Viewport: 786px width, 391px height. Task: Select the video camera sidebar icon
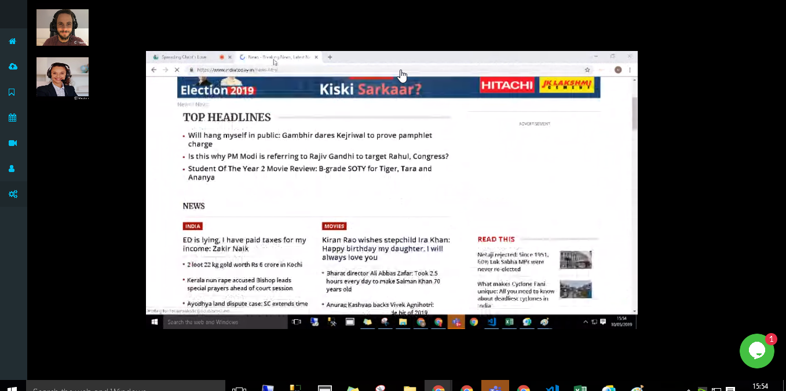(x=12, y=143)
